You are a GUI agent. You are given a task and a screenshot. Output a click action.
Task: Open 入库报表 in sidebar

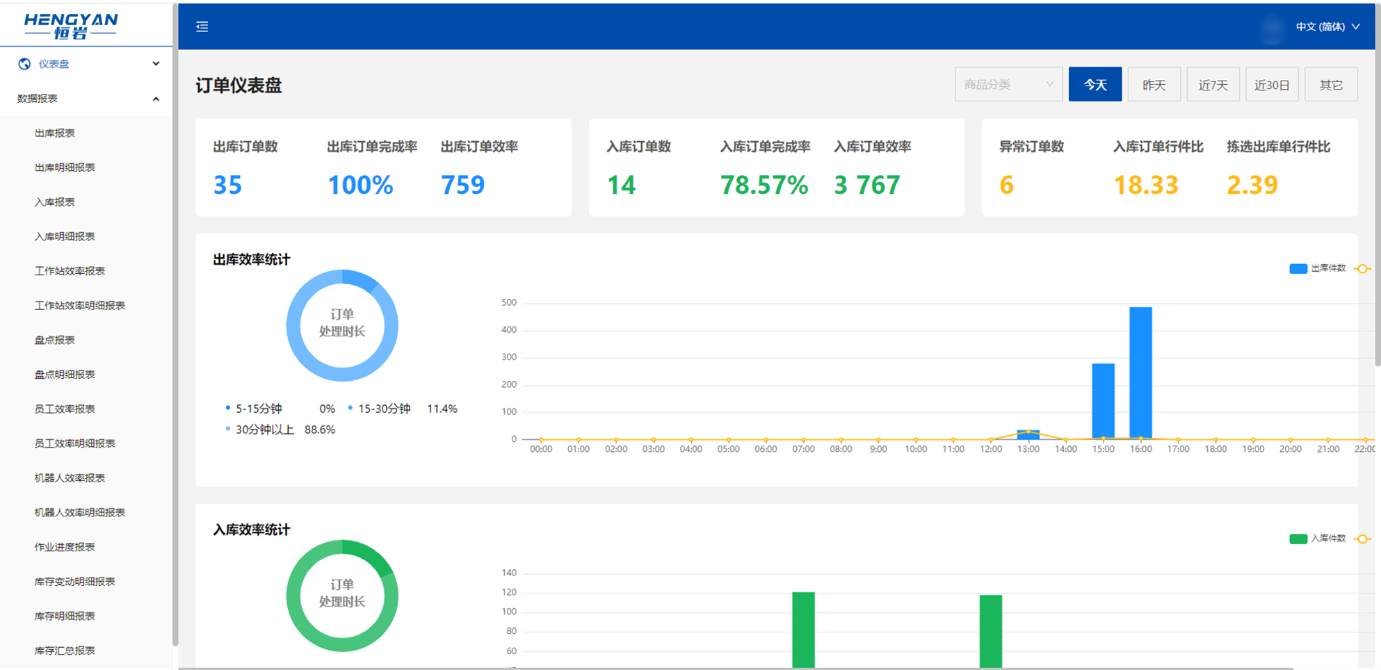(55, 202)
